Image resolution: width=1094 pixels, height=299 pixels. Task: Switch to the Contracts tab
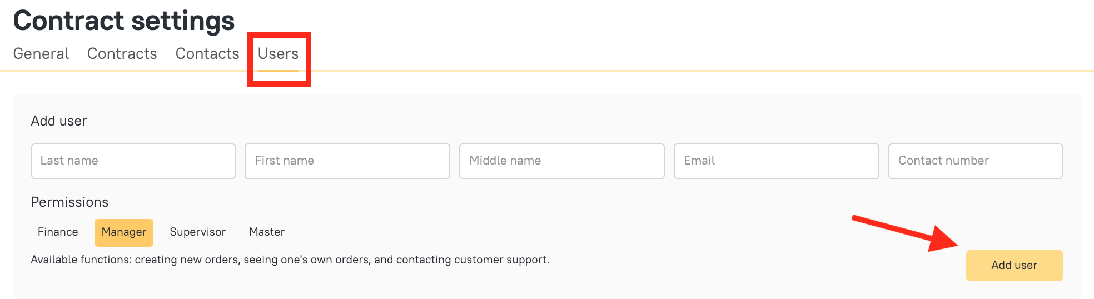pyautogui.click(x=122, y=54)
